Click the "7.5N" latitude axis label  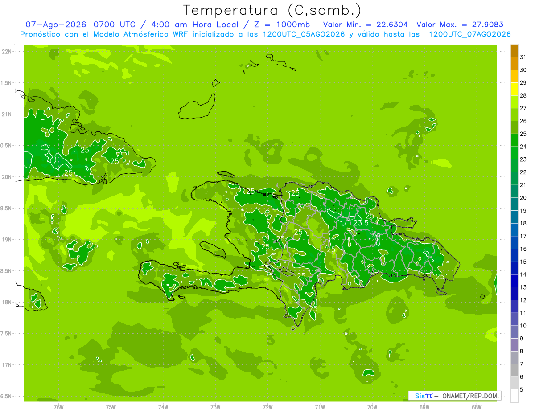7,334
